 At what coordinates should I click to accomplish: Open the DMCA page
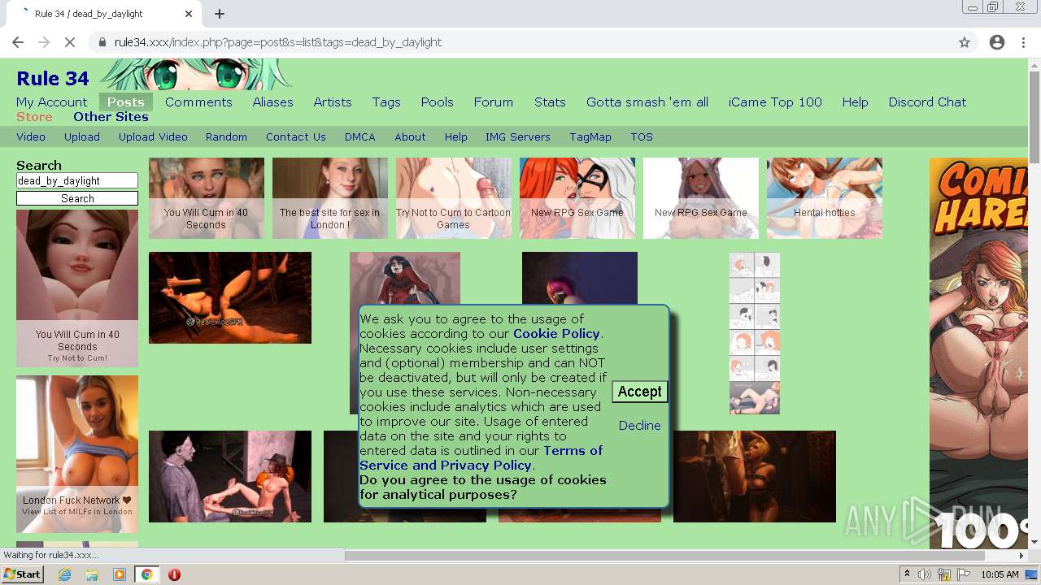[x=359, y=137]
